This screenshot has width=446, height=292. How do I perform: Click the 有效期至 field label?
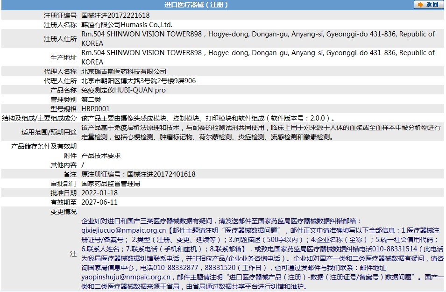[64, 202]
